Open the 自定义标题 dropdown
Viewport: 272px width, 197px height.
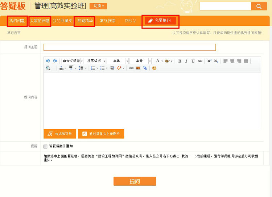(72, 61)
